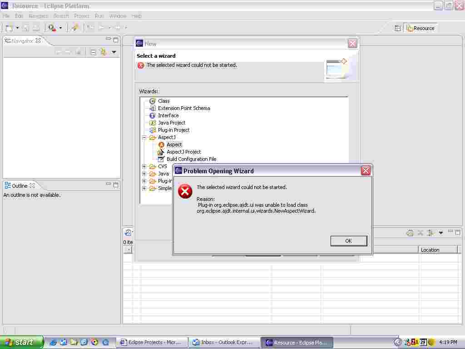Click the Save toolbar icon
This screenshot has width=465, height=349.
coord(26,28)
